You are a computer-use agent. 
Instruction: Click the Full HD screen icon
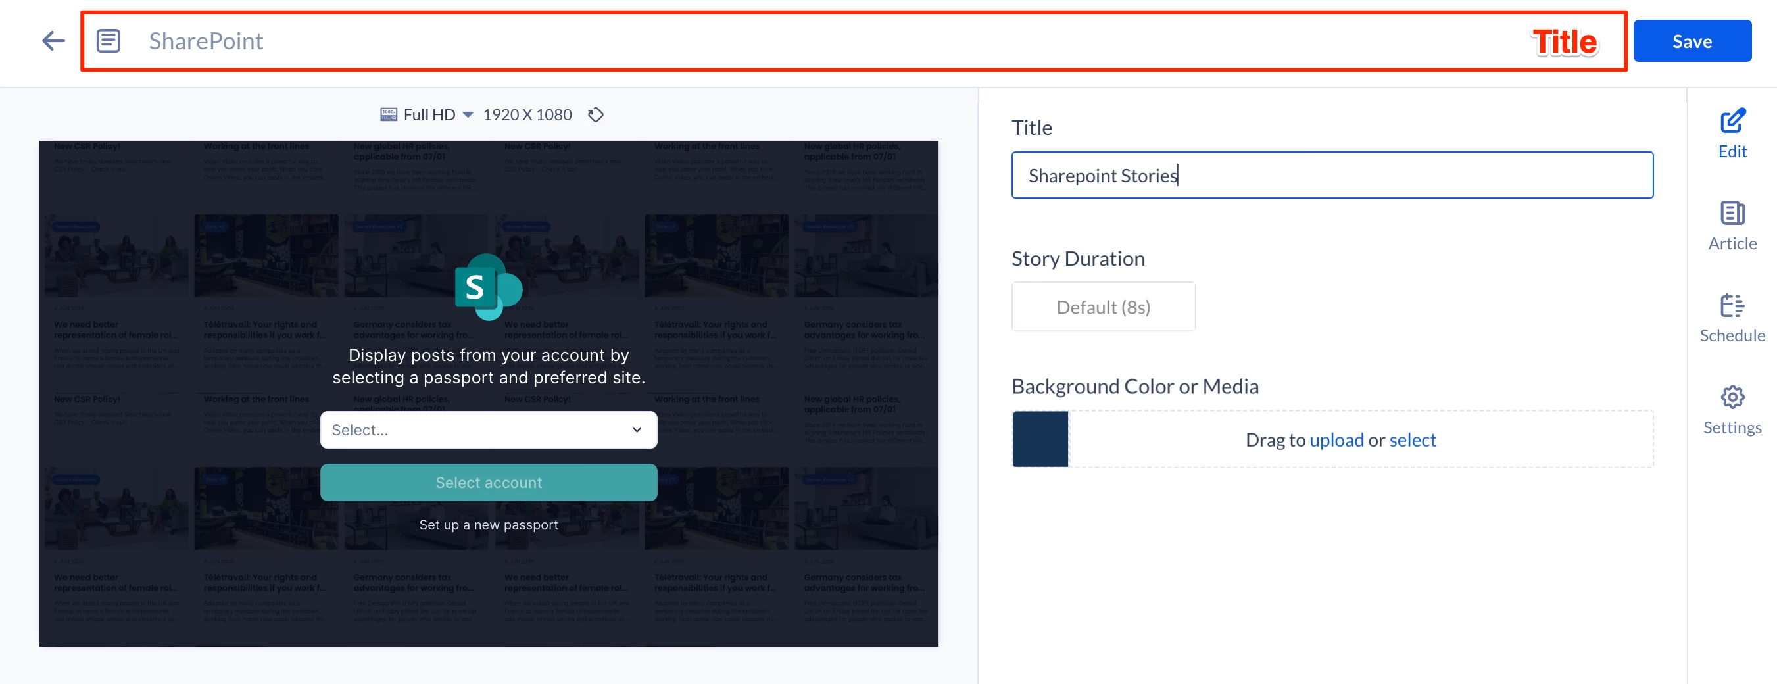[389, 114]
